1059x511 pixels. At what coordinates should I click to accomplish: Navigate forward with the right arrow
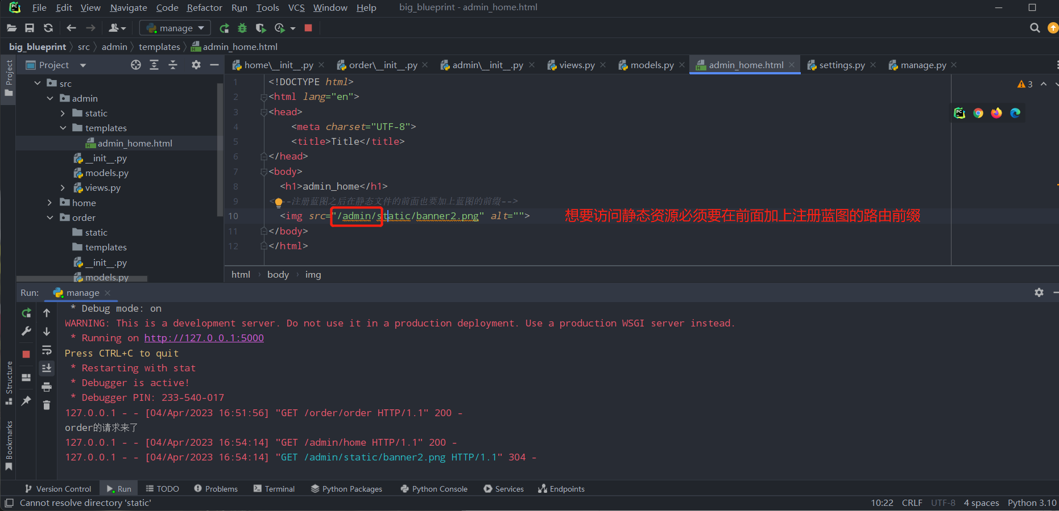90,28
